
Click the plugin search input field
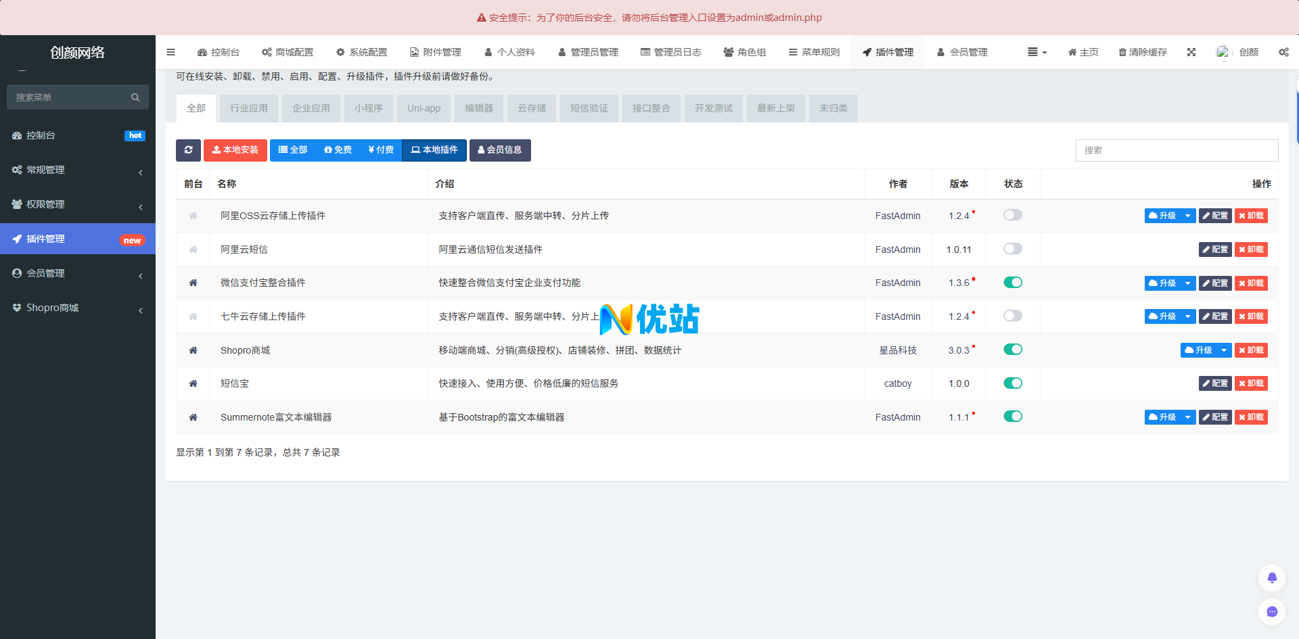click(1177, 150)
